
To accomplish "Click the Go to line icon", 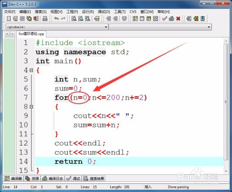I will [97, 19].
